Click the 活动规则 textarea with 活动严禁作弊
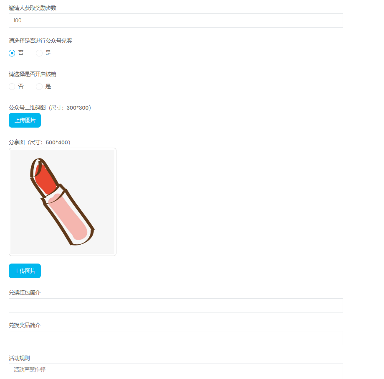384x379 pixels. [x=176, y=371]
